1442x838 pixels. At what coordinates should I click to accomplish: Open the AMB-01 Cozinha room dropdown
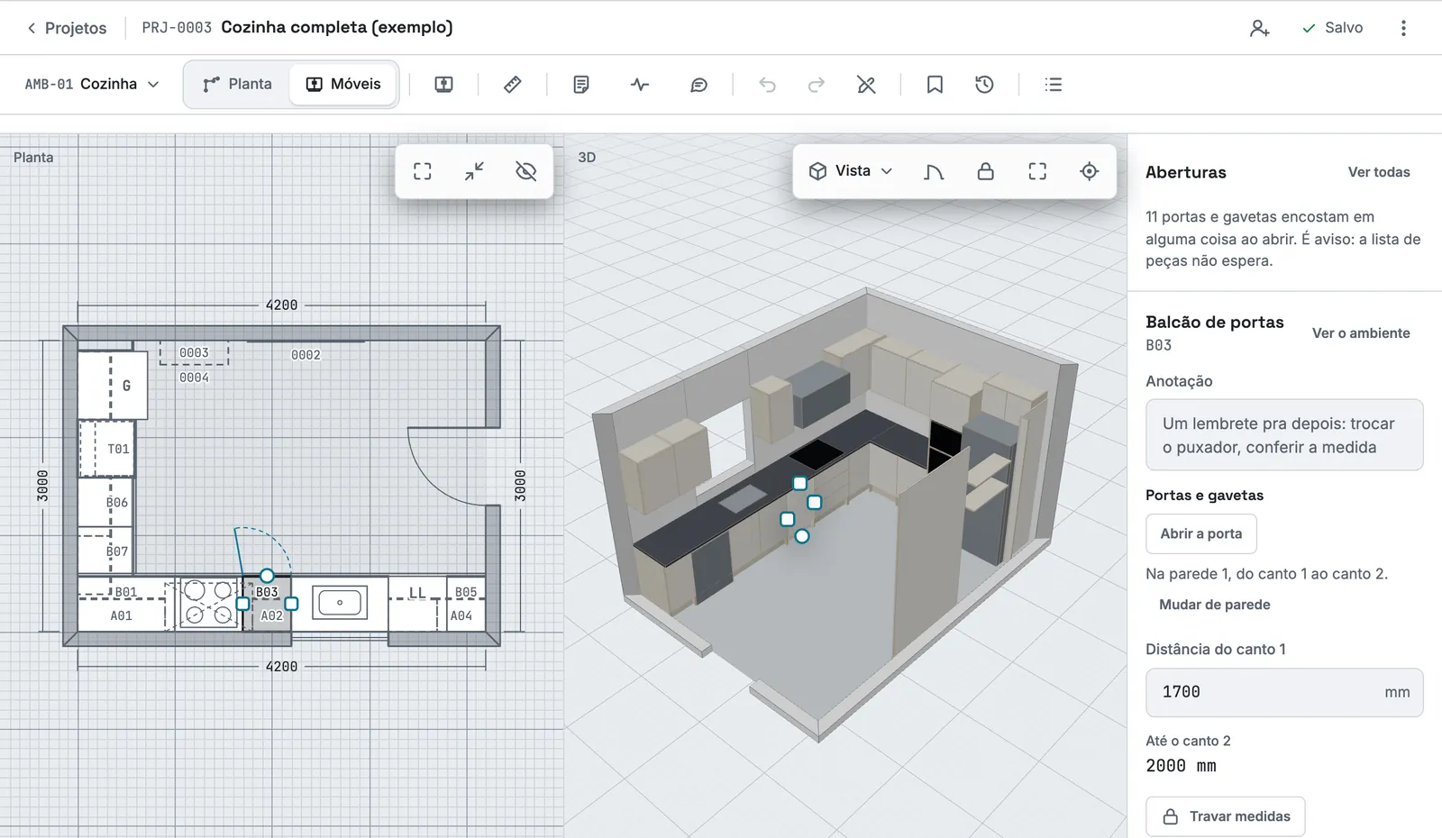pyautogui.click(x=92, y=84)
